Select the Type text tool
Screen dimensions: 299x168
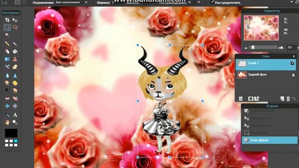tap(15, 115)
